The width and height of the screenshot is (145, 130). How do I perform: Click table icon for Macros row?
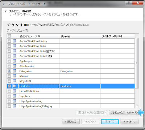pyautogui.click(x=14, y=76)
